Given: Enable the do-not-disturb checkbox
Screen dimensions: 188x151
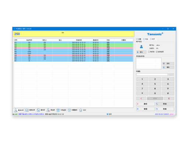Looking at the screenshot, I should point(149,52).
